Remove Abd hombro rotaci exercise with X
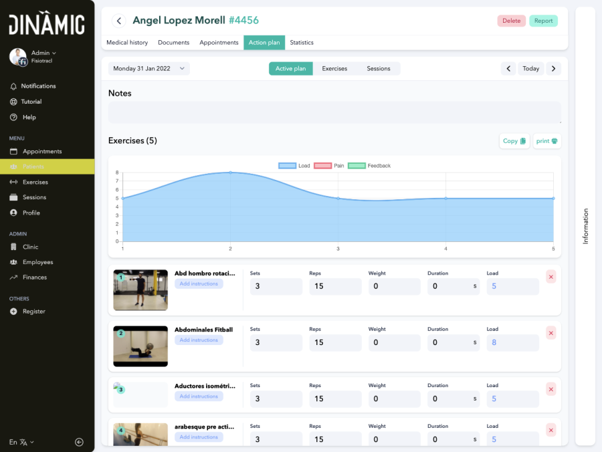 pos(551,277)
